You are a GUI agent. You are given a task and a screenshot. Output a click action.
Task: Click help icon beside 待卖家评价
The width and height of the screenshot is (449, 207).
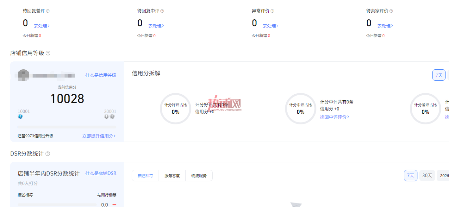click(x=391, y=11)
